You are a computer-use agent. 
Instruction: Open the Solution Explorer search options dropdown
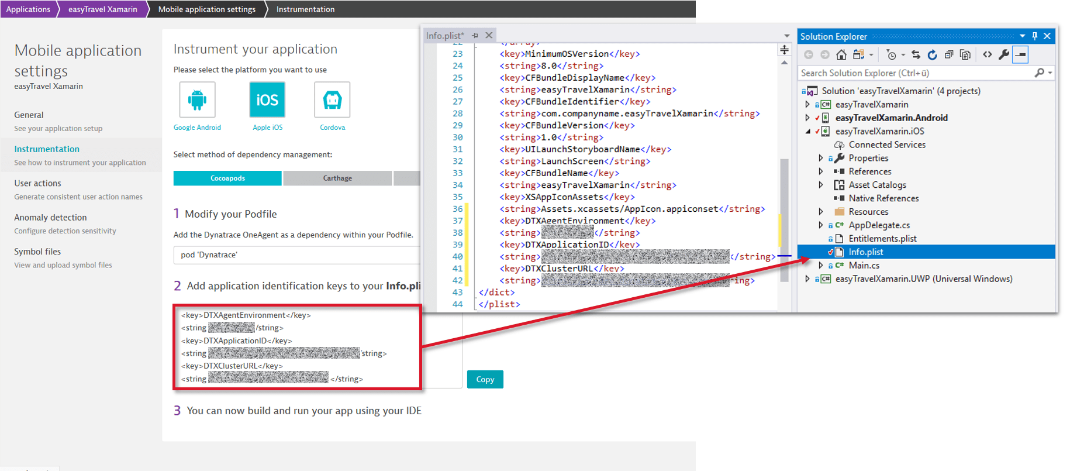(x=1050, y=73)
